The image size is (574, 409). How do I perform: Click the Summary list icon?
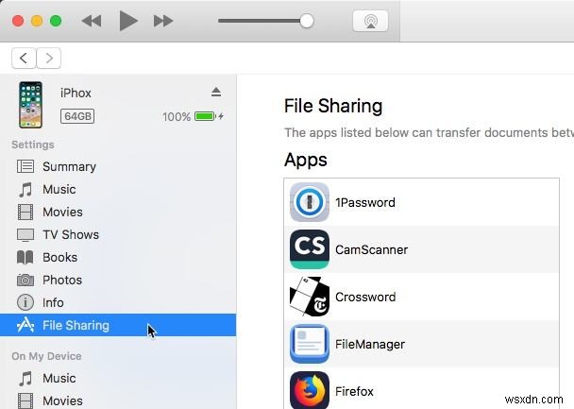tap(25, 166)
